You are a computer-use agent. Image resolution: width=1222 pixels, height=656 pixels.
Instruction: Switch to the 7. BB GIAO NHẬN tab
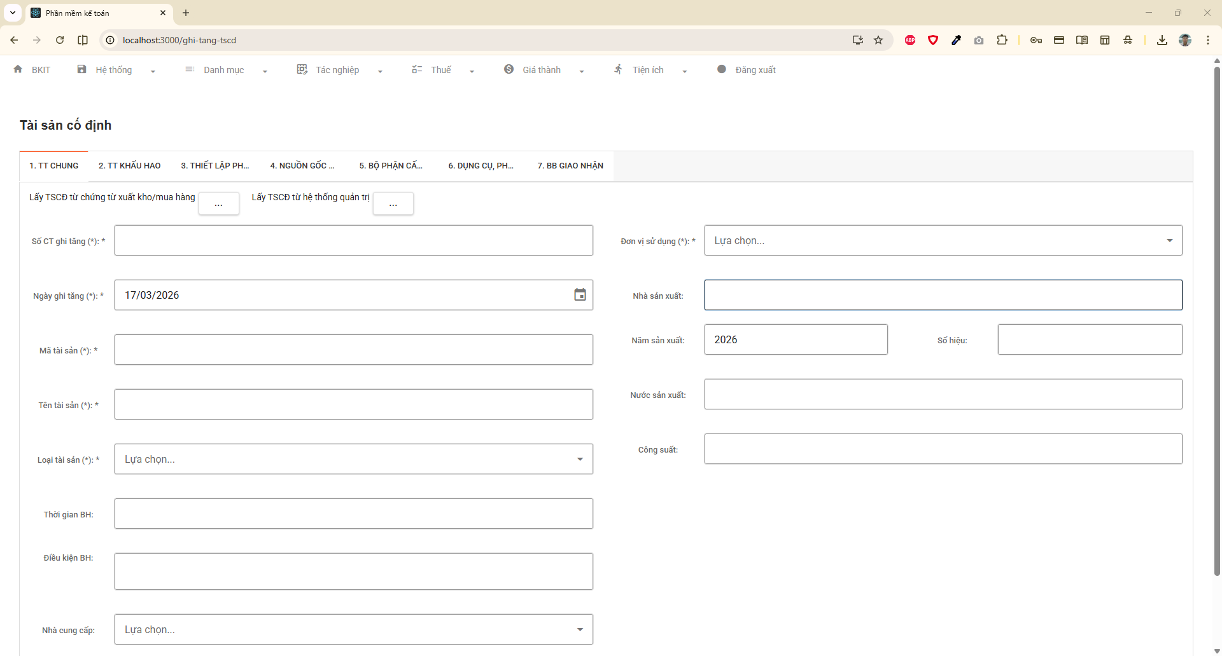click(570, 166)
